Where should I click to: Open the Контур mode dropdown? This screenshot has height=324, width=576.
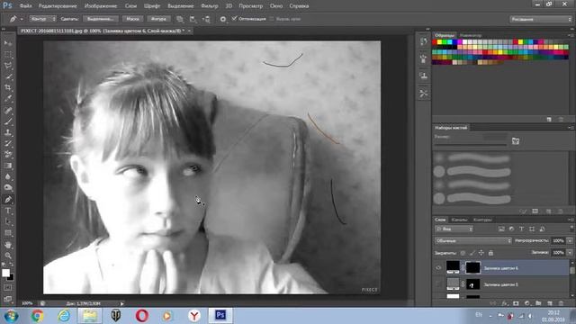click(x=42, y=19)
